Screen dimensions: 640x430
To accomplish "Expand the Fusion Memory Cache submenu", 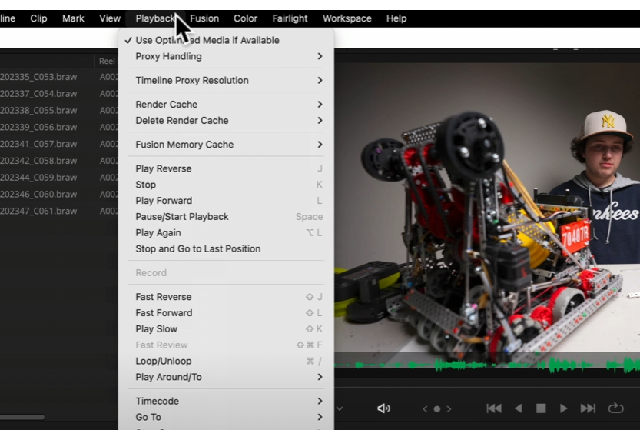I will tap(226, 145).
